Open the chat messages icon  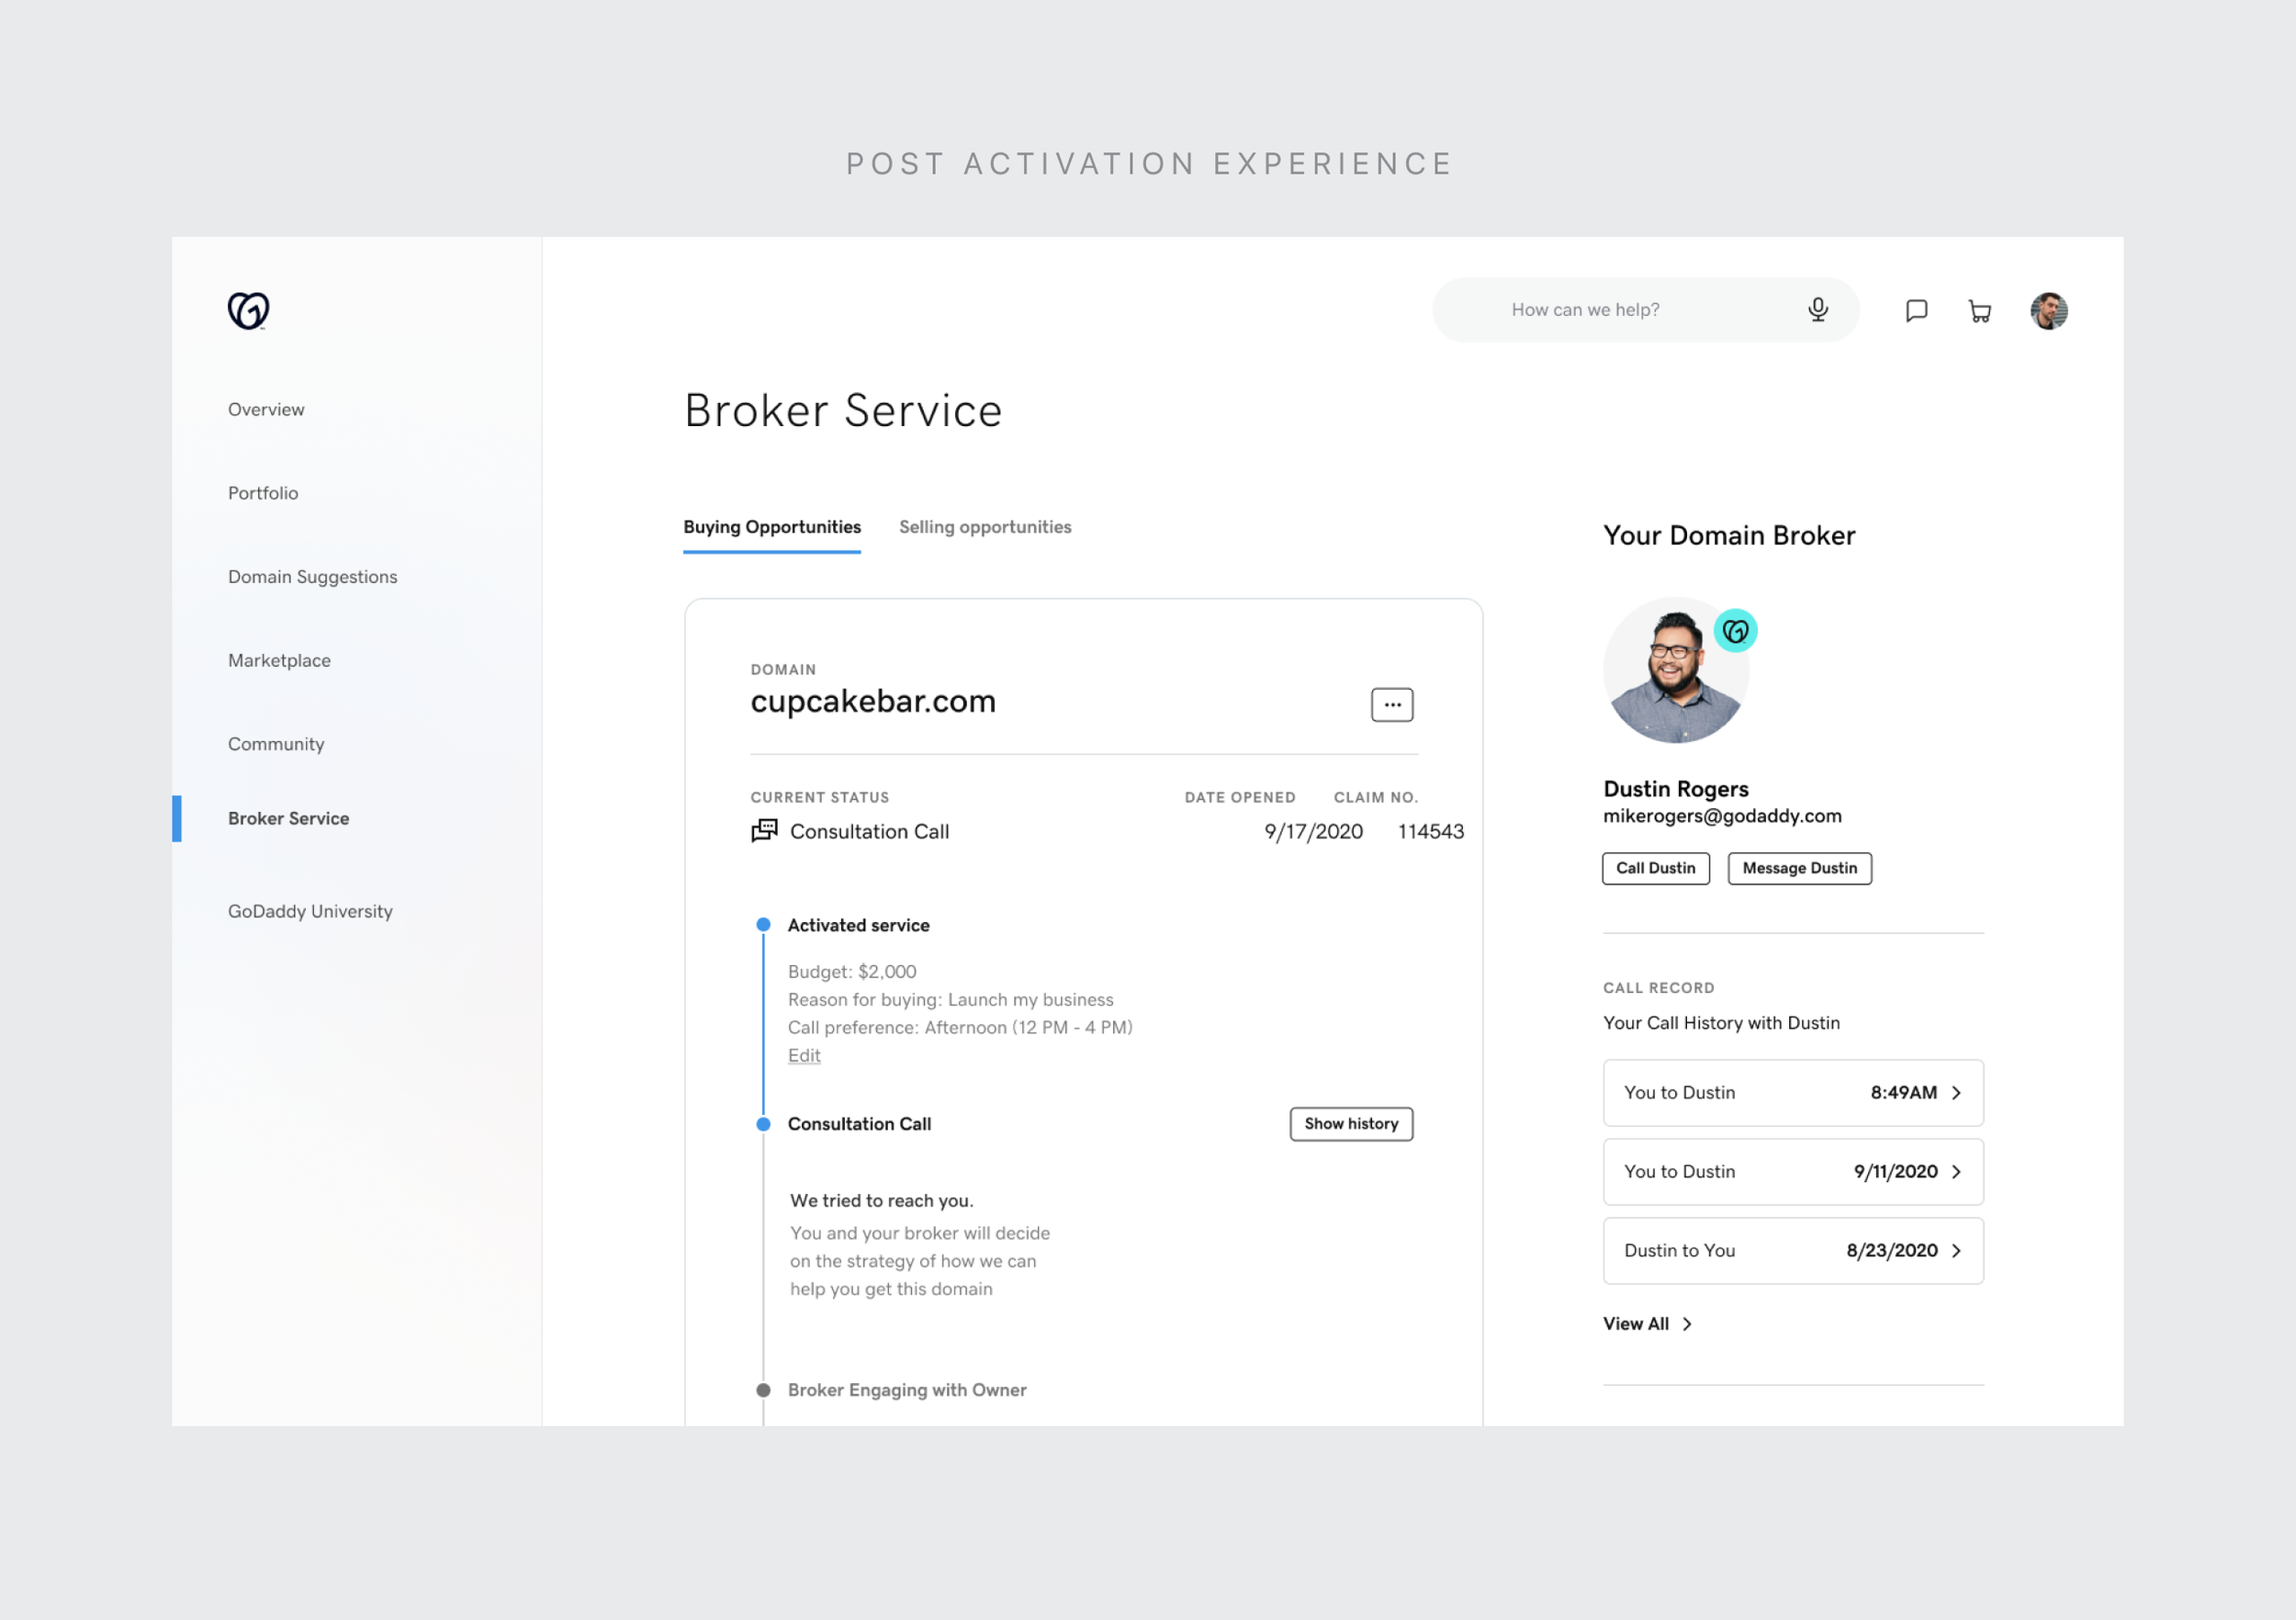click(1915, 311)
